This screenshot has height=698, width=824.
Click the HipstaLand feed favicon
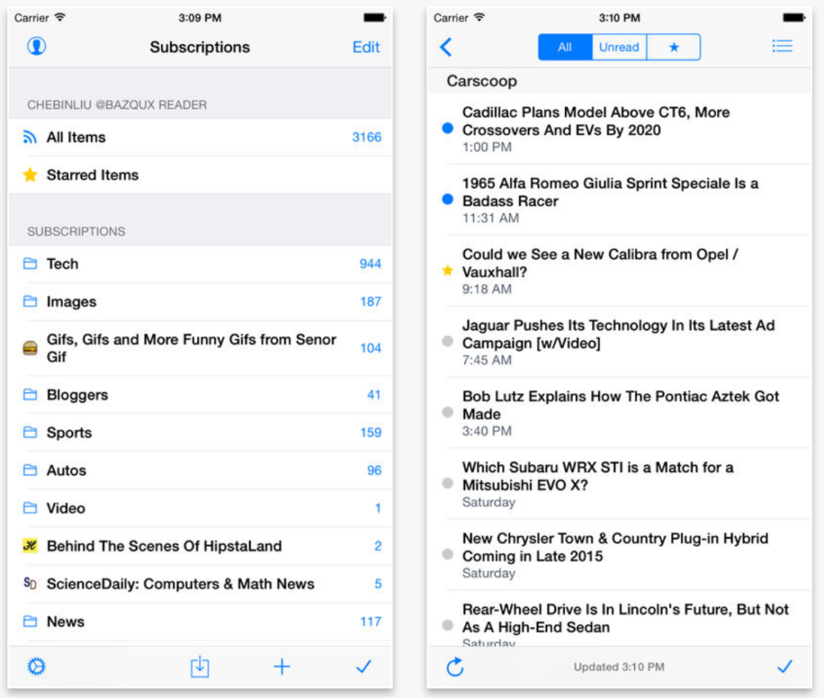(30, 546)
